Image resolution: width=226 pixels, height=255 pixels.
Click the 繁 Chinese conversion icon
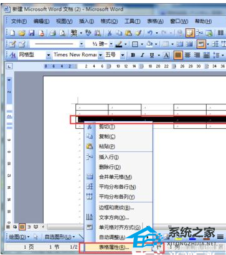coord(74,33)
